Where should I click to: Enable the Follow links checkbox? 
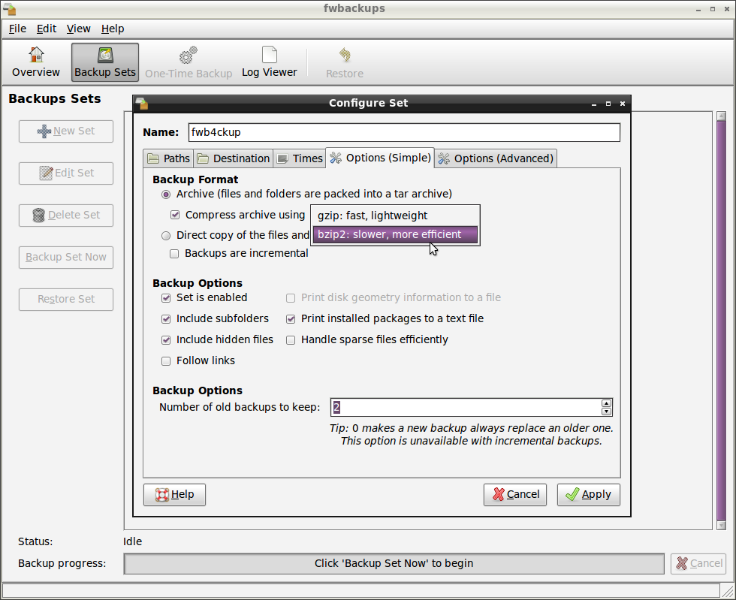point(166,361)
